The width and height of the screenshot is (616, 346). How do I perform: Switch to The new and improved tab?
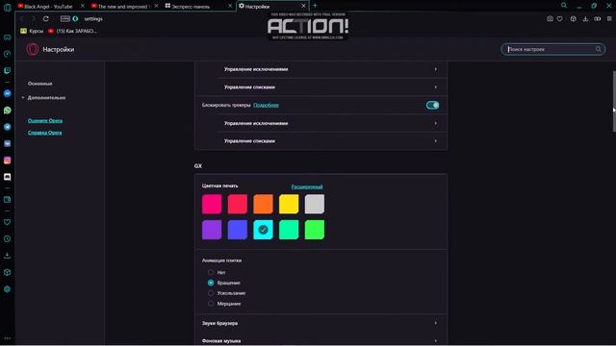[x=124, y=6]
